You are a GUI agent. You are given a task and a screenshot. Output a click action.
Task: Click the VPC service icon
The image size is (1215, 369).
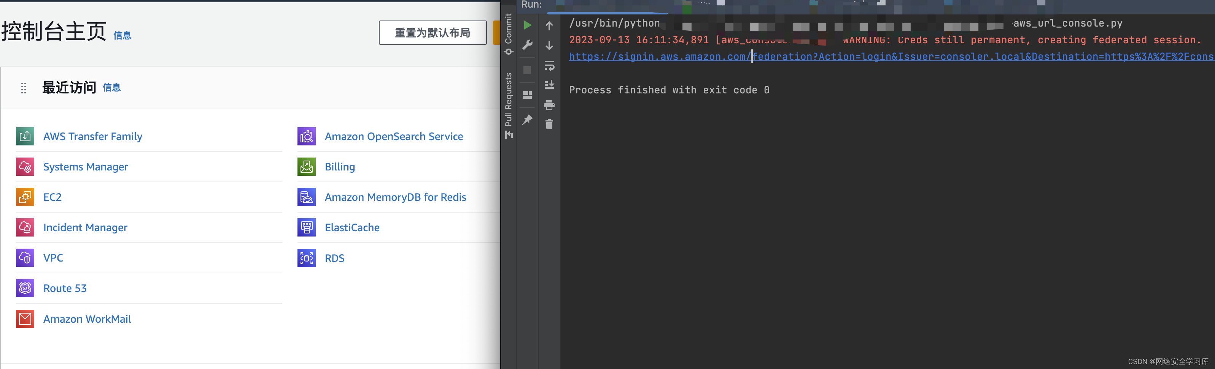coord(25,258)
